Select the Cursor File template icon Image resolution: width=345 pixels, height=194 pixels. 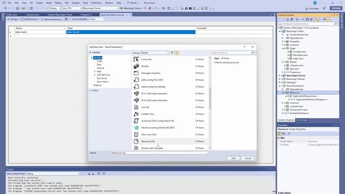click(136, 59)
